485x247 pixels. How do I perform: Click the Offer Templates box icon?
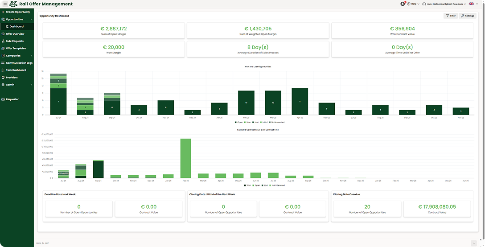(x=3, y=48)
